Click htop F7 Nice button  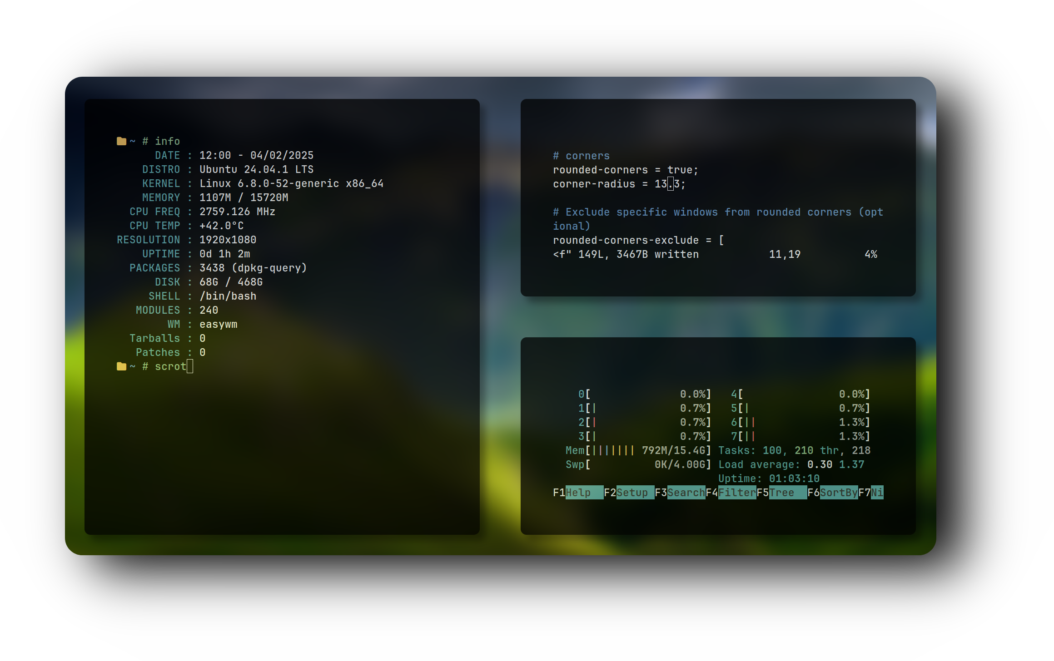click(877, 493)
